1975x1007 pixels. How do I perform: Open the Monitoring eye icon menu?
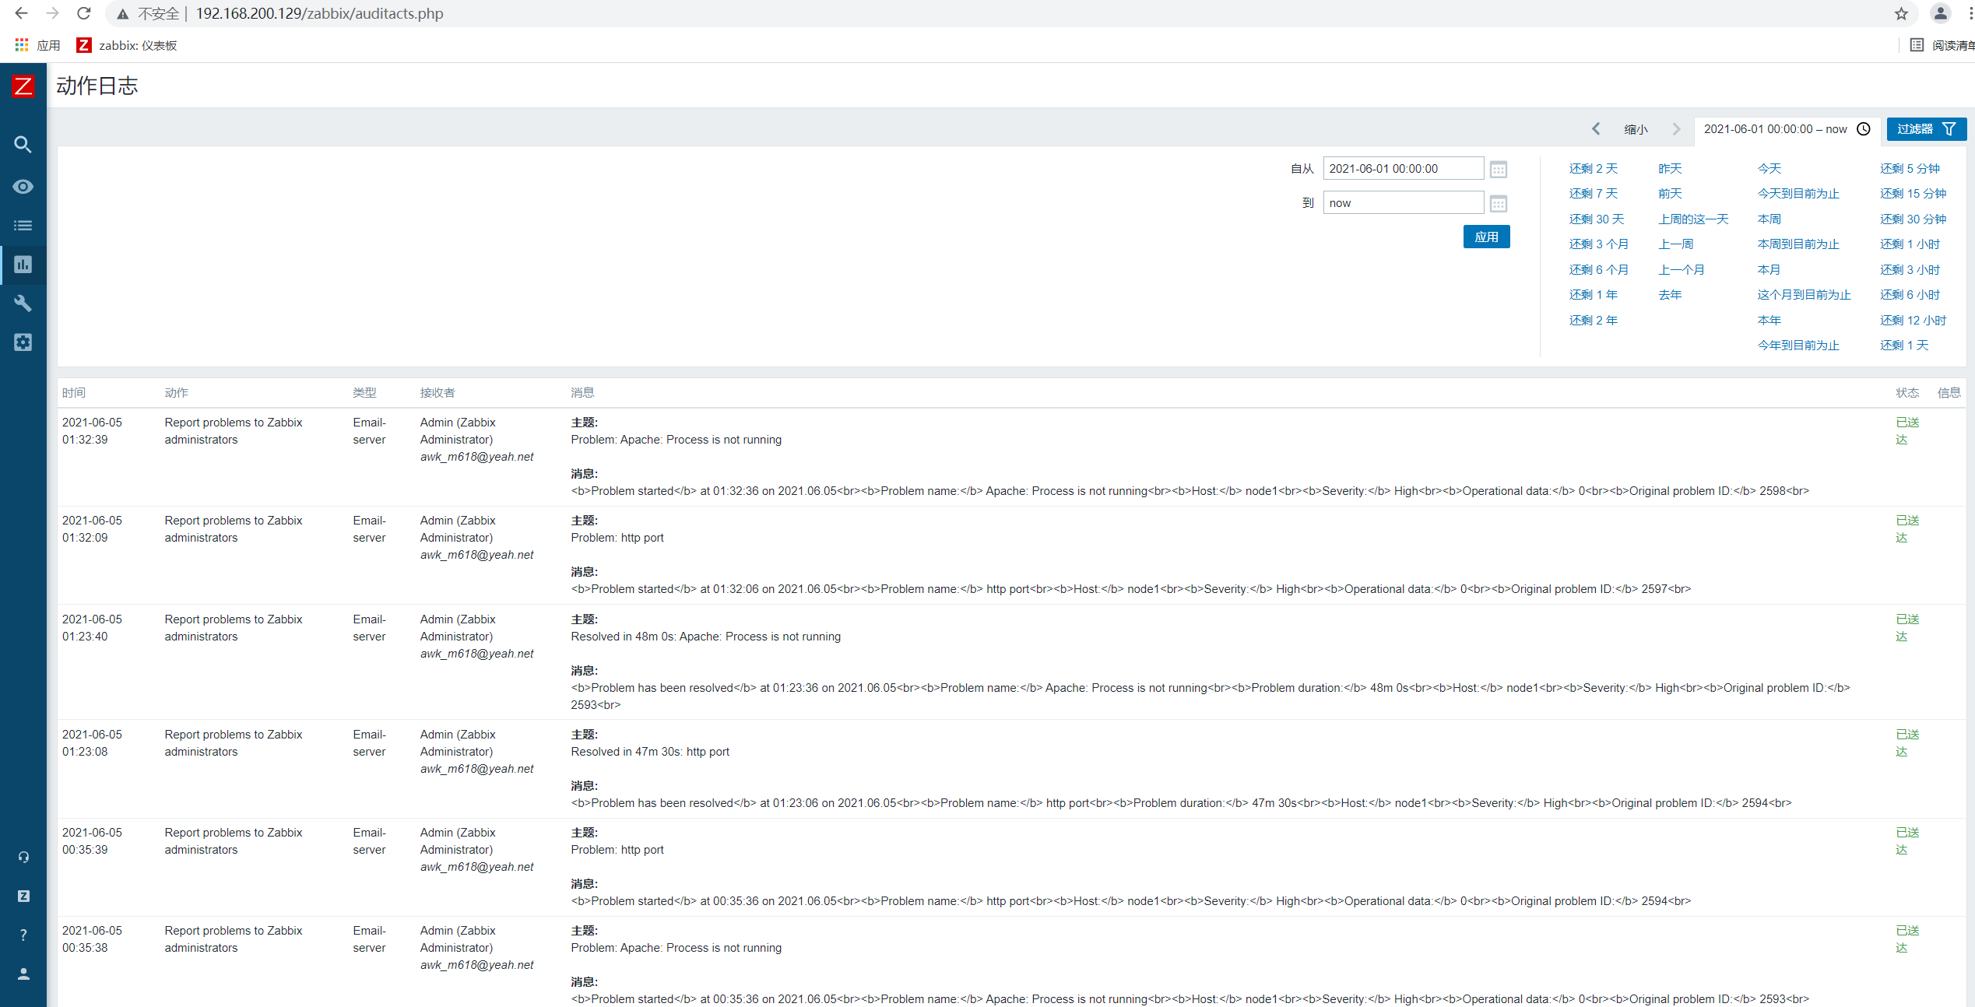23,187
